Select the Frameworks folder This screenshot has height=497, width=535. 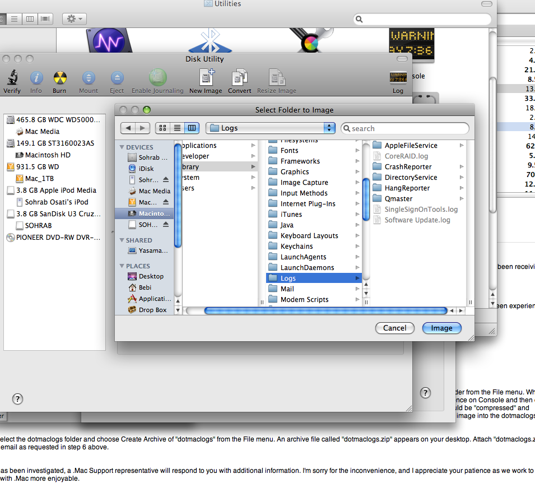point(313,161)
